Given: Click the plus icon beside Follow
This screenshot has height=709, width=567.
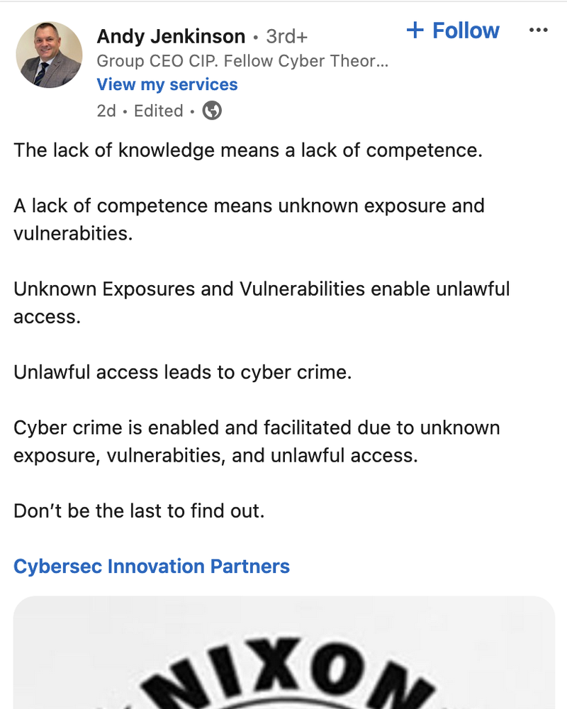Looking at the screenshot, I should coord(415,30).
